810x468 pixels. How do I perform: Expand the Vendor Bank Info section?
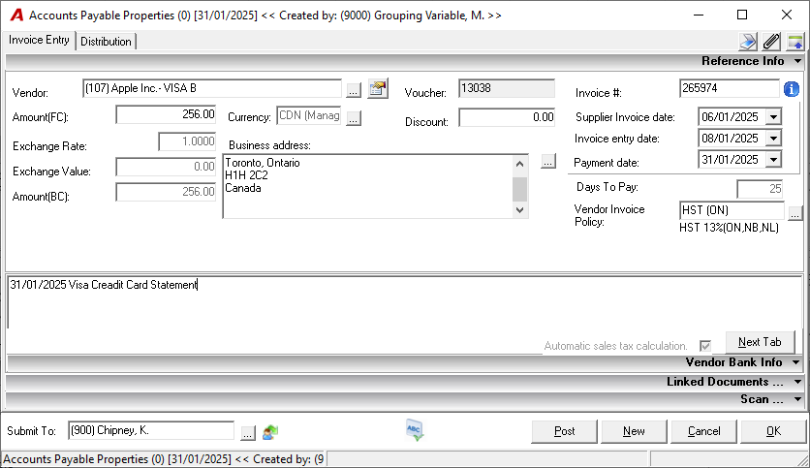797,362
